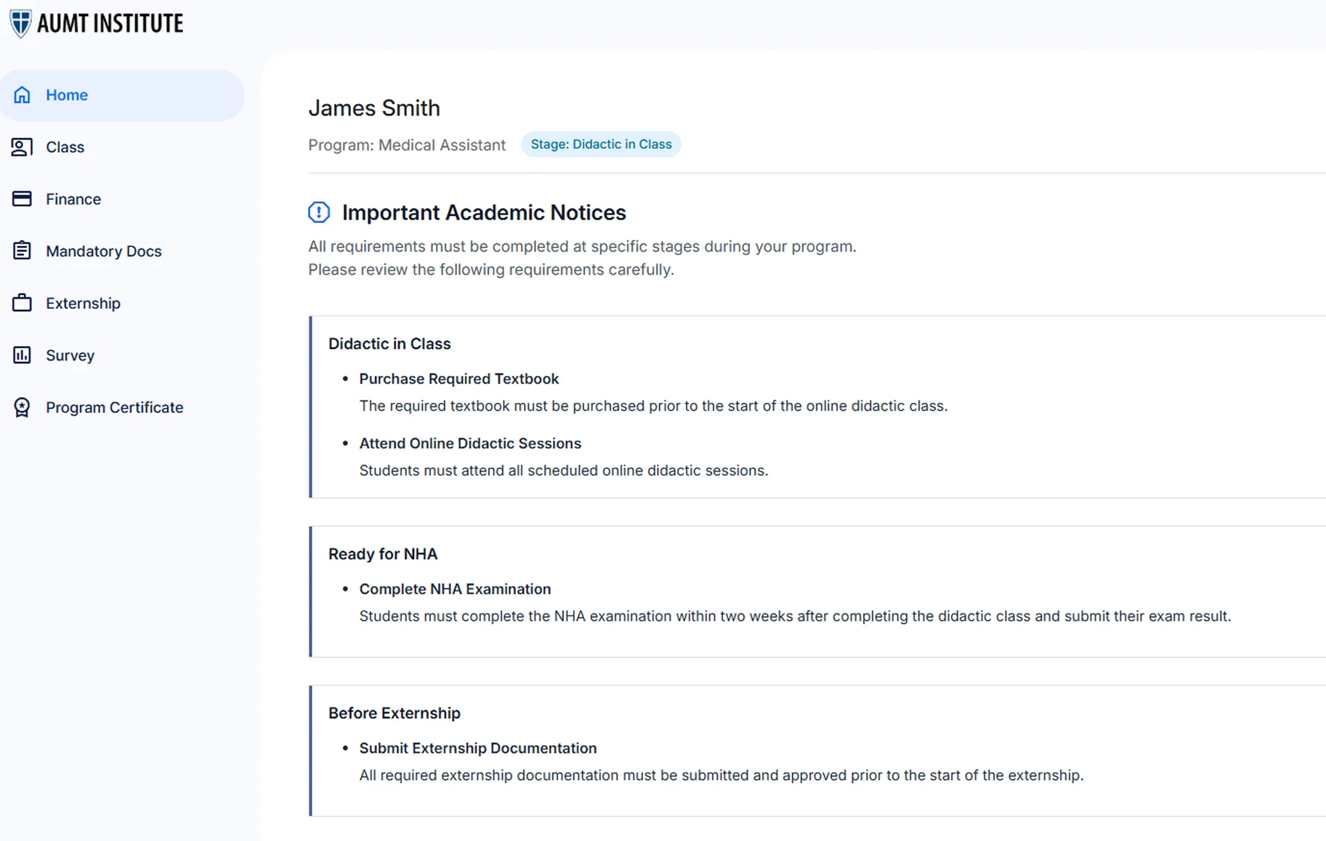
Task: Click the AUMT Institute shield logo
Action: click(x=20, y=23)
